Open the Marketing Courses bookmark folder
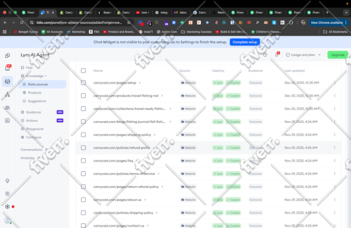This screenshot has width=351, height=228. pyautogui.click(x=196, y=32)
